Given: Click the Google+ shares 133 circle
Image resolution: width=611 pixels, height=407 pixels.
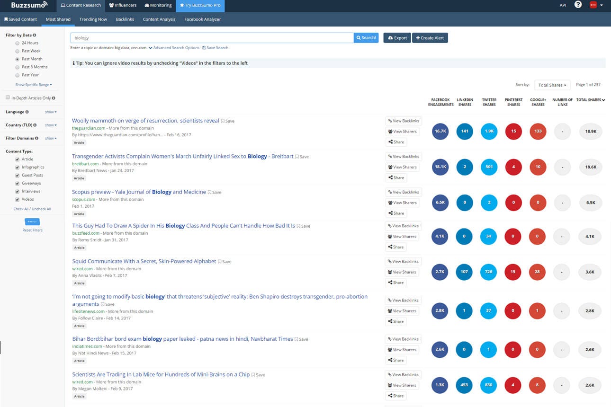Looking at the screenshot, I should coord(538,131).
